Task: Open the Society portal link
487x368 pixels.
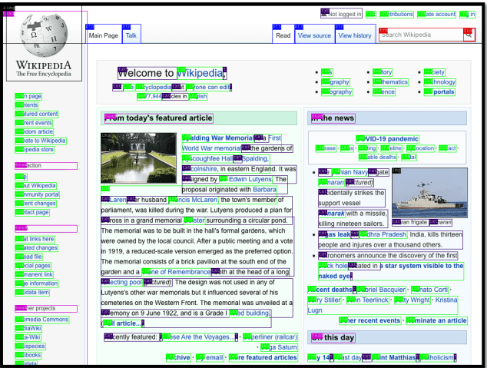Action: (435, 72)
